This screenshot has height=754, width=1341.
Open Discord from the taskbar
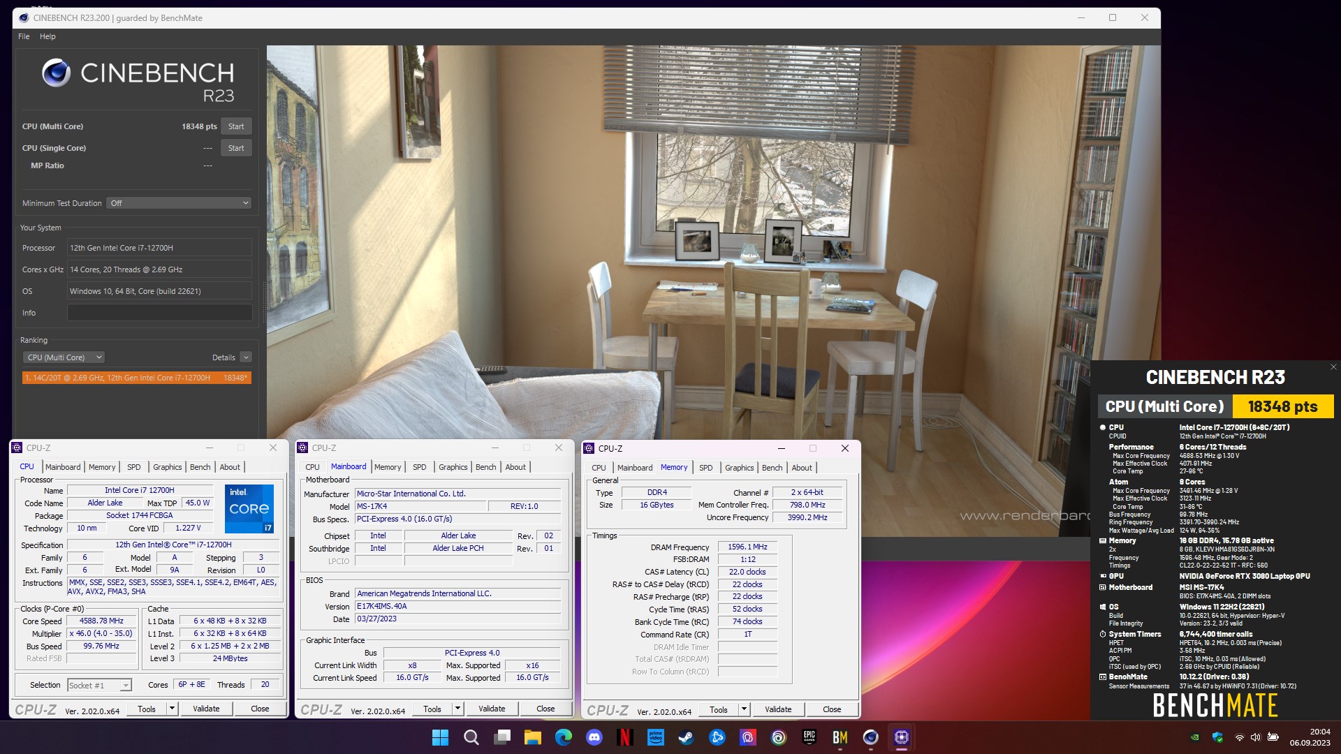point(594,737)
